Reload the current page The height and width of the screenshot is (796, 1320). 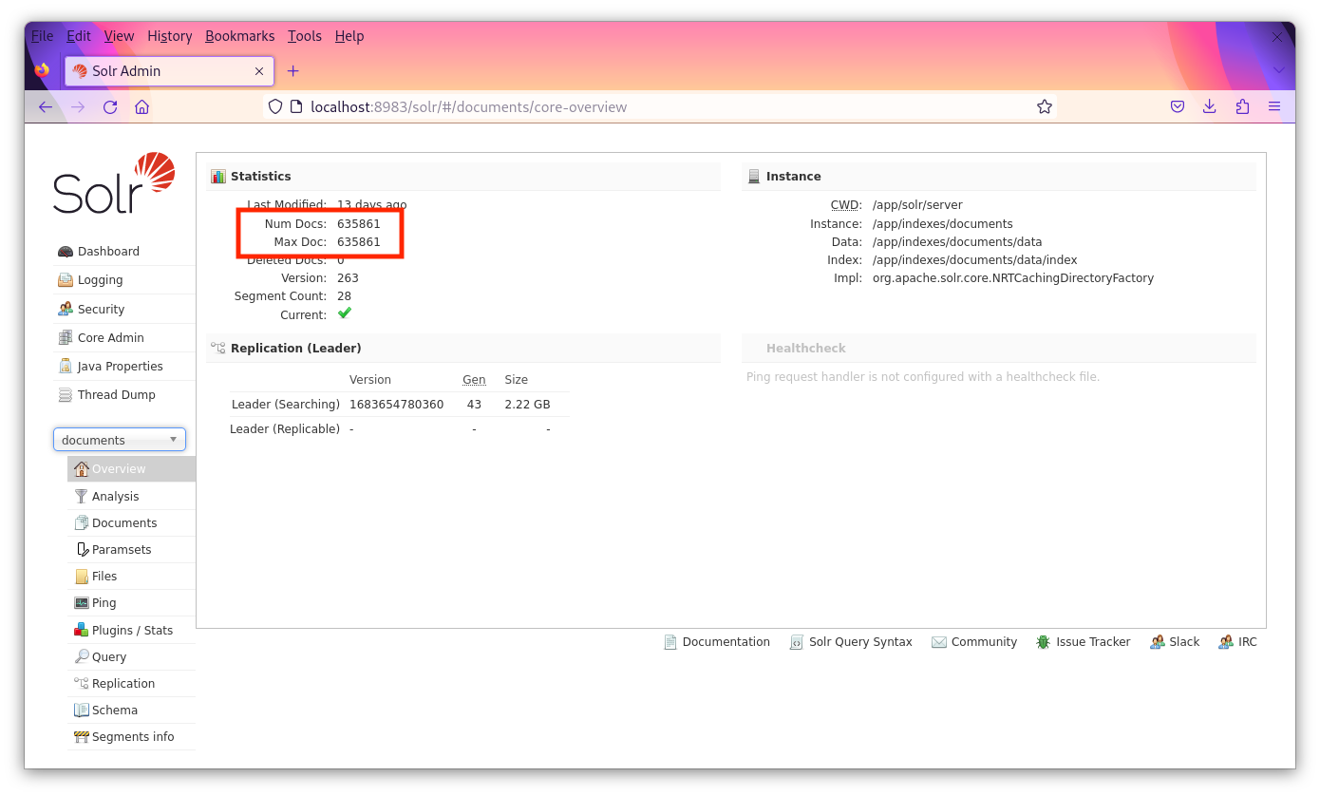point(110,107)
